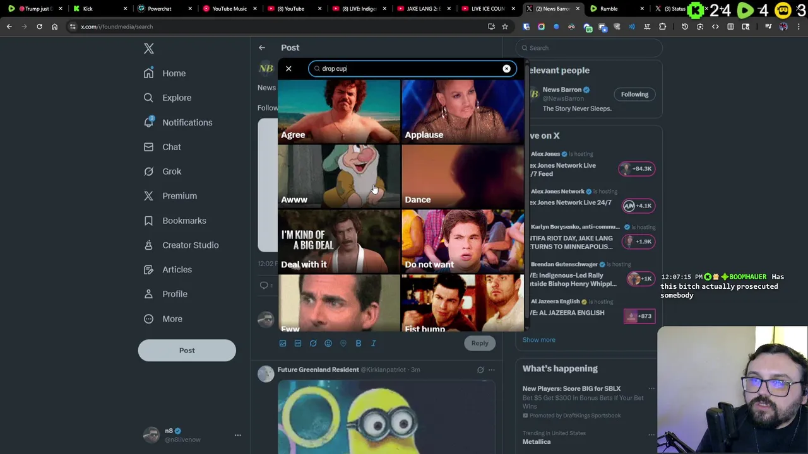Focus the GIF search field

coord(412,69)
